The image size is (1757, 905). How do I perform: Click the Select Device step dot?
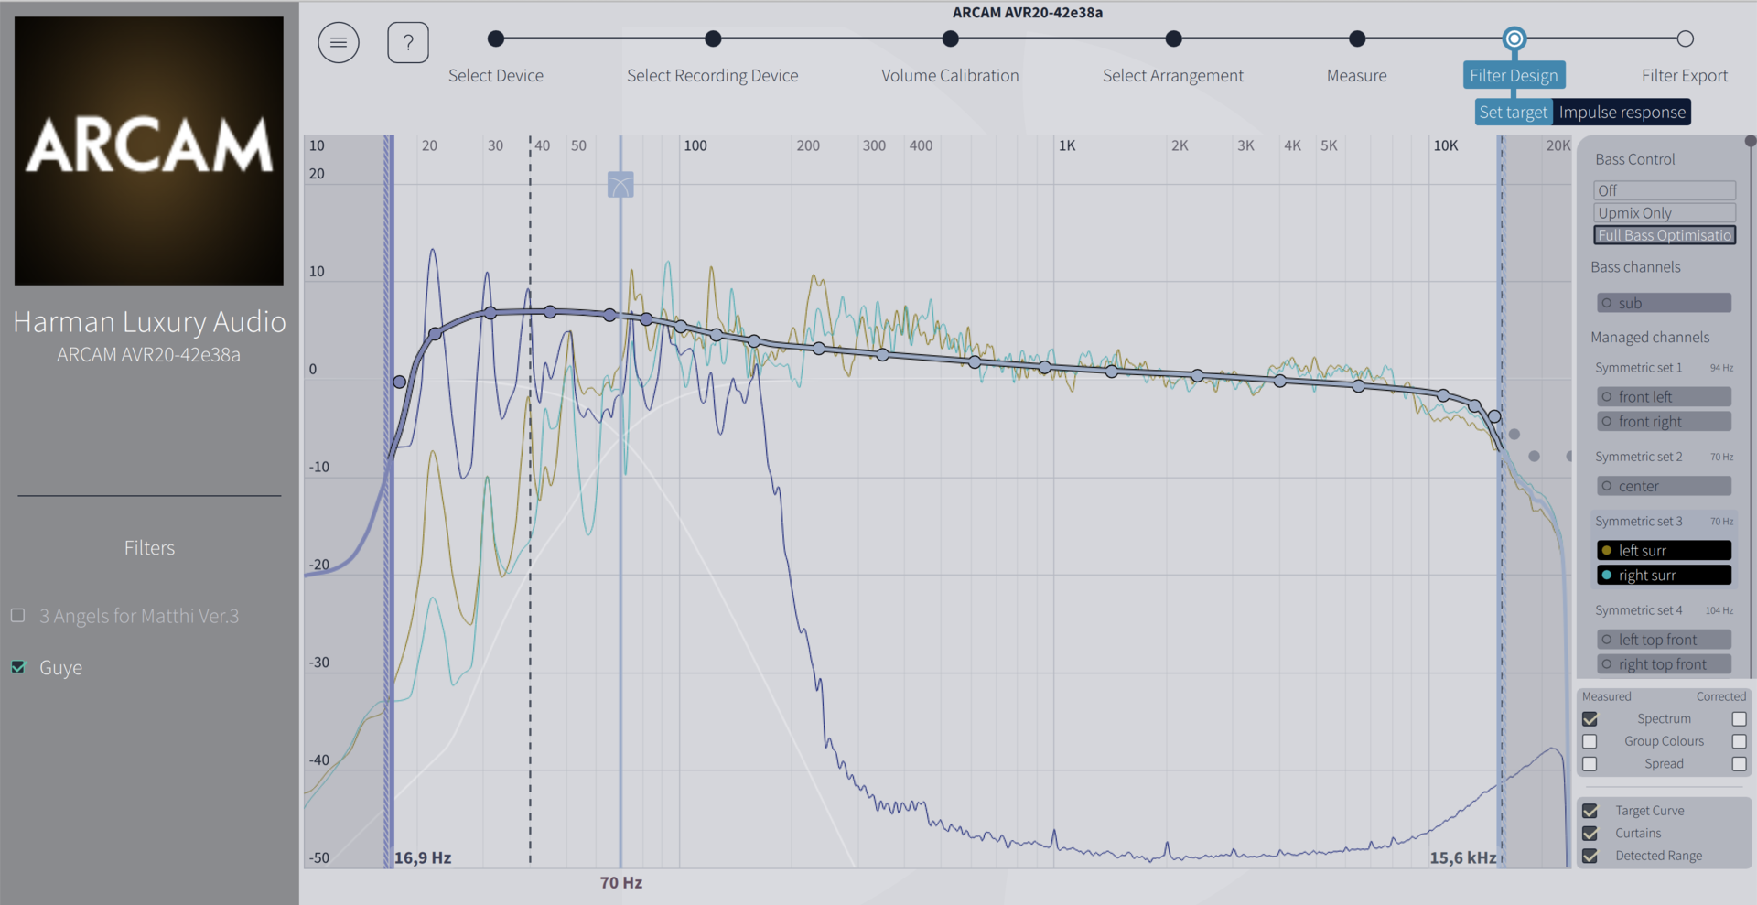496,38
